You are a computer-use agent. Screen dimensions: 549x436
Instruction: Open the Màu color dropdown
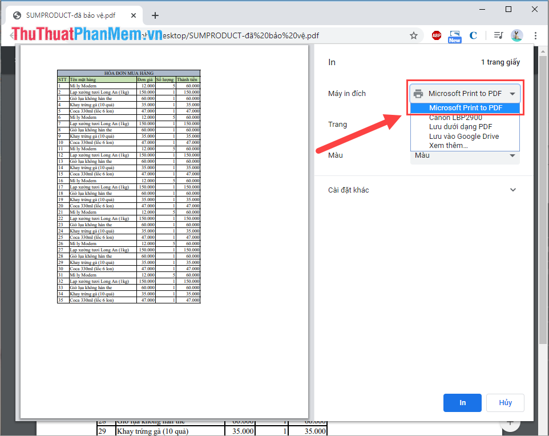[x=465, y=157]
